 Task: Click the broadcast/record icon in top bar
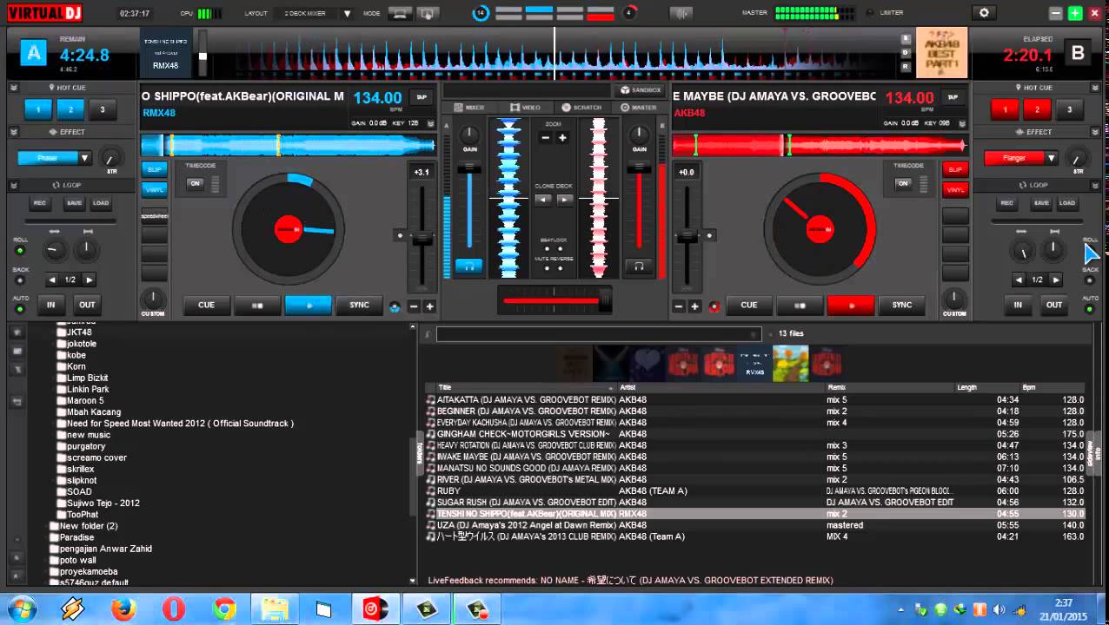pyautogui.click(x=681, y=13)
